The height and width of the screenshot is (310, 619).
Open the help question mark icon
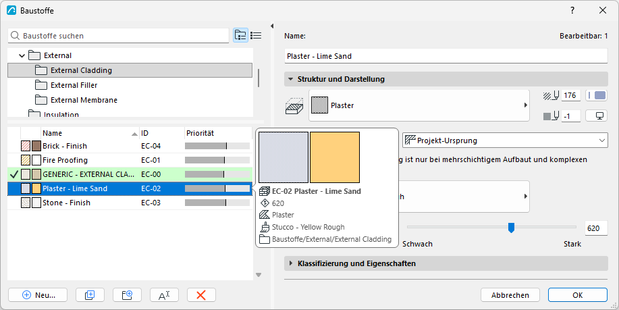pyautogui.click(x=572, y=10)
